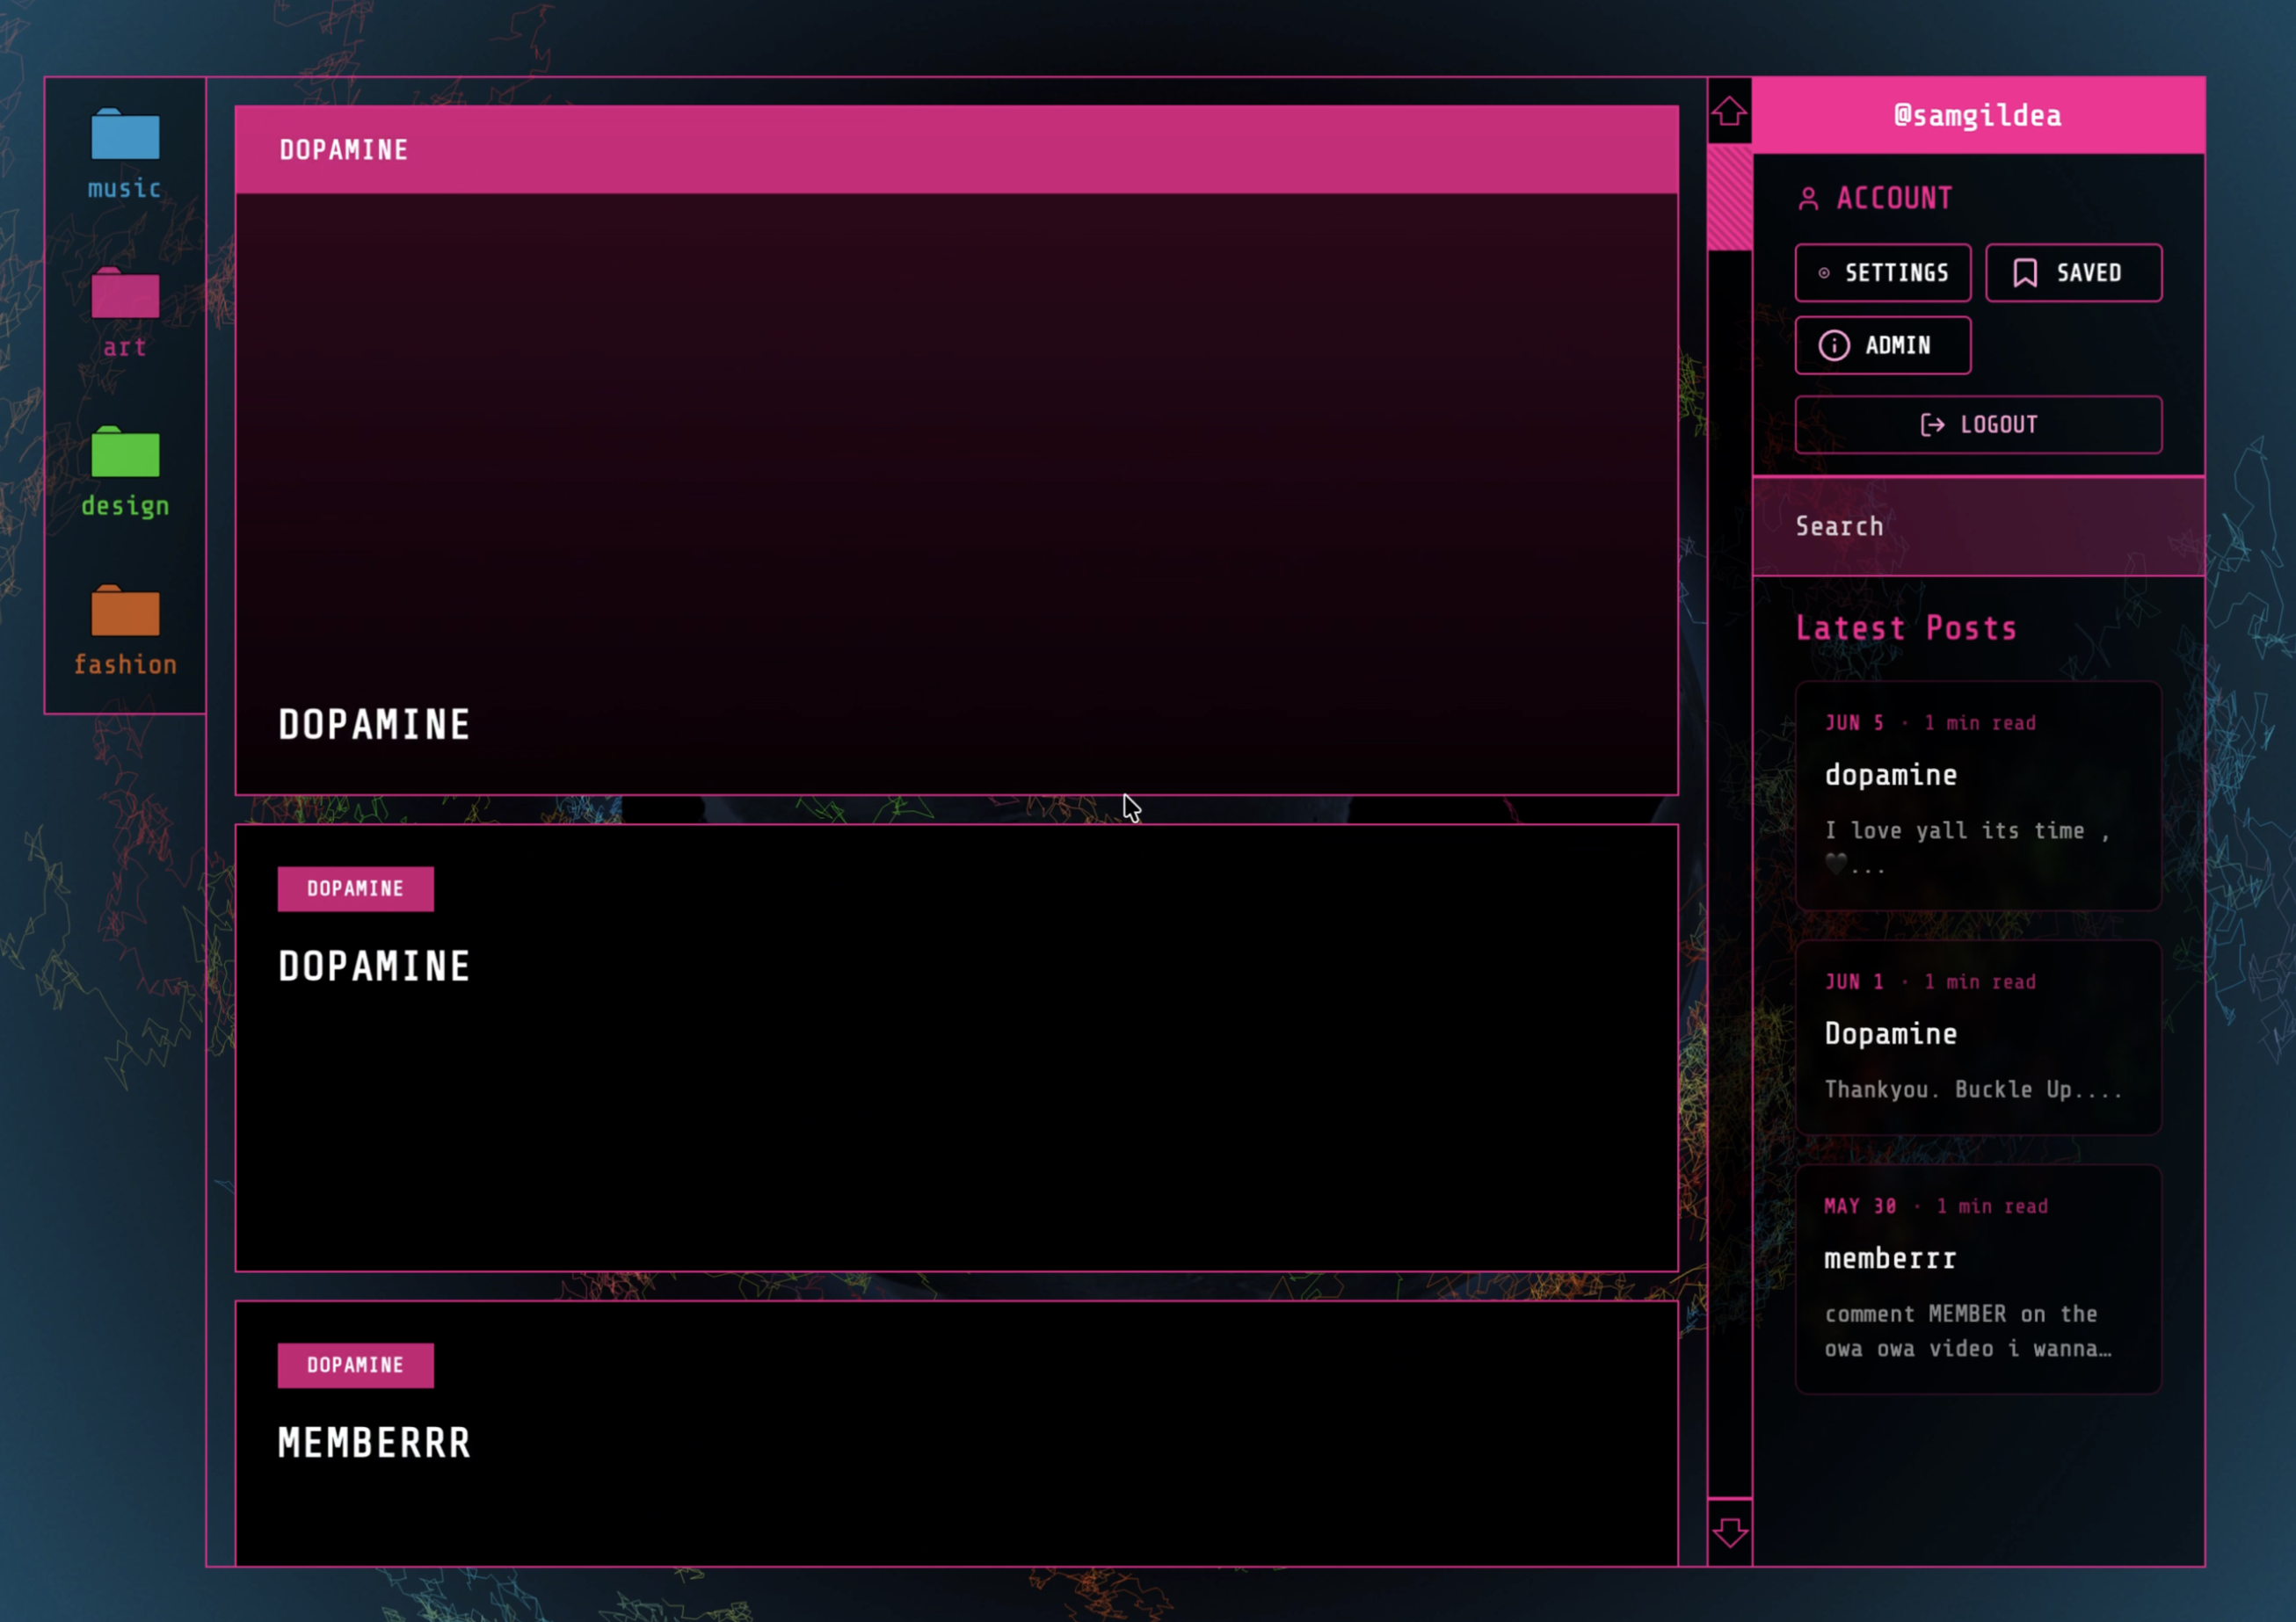The height and width of the screenshot is (1622, 2296).
Task: Open the blue music folder icon
Action: pyautogui.click(x=125, y=134)
